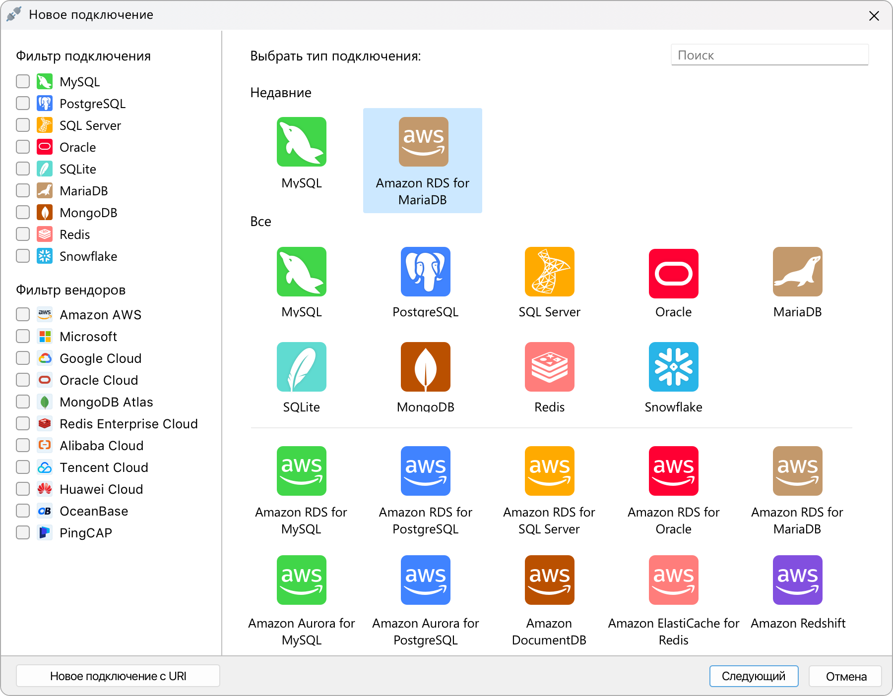Pick Amazon DocumentDB connection type
The width and height of the screenshot is (893, 696).
[x=550, y=580]
